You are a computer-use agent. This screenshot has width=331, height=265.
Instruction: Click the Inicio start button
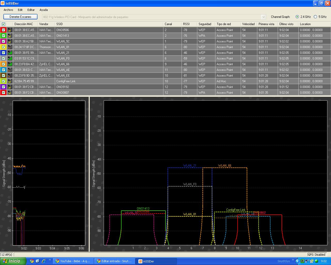13,261
